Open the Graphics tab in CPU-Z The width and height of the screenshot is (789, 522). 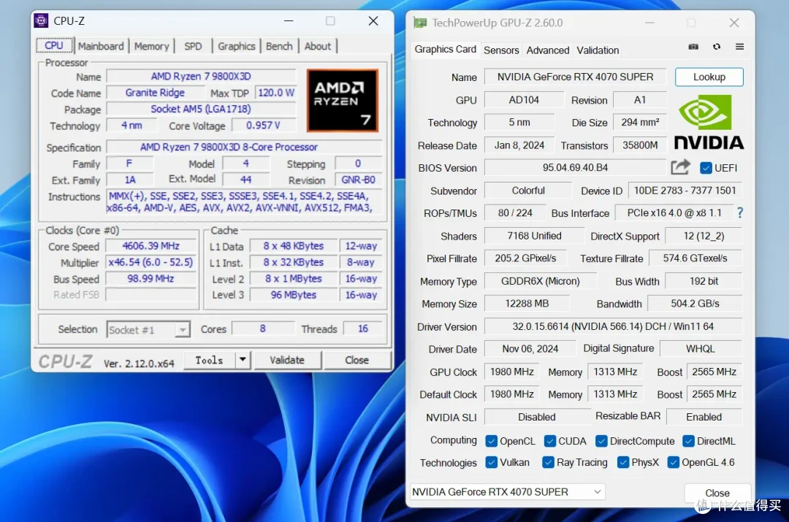(x=237, y=46)
